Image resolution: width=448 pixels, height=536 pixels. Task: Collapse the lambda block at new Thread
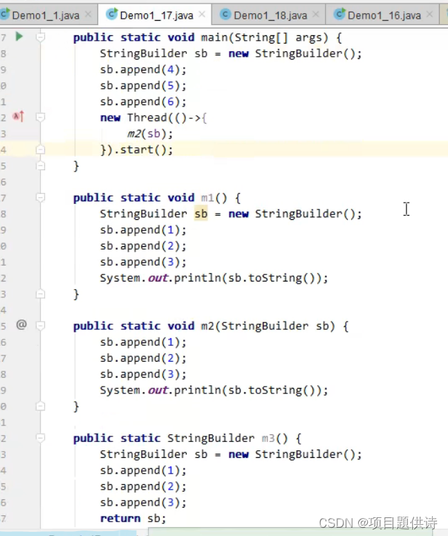pyautogui.click(x=40, y=118)
